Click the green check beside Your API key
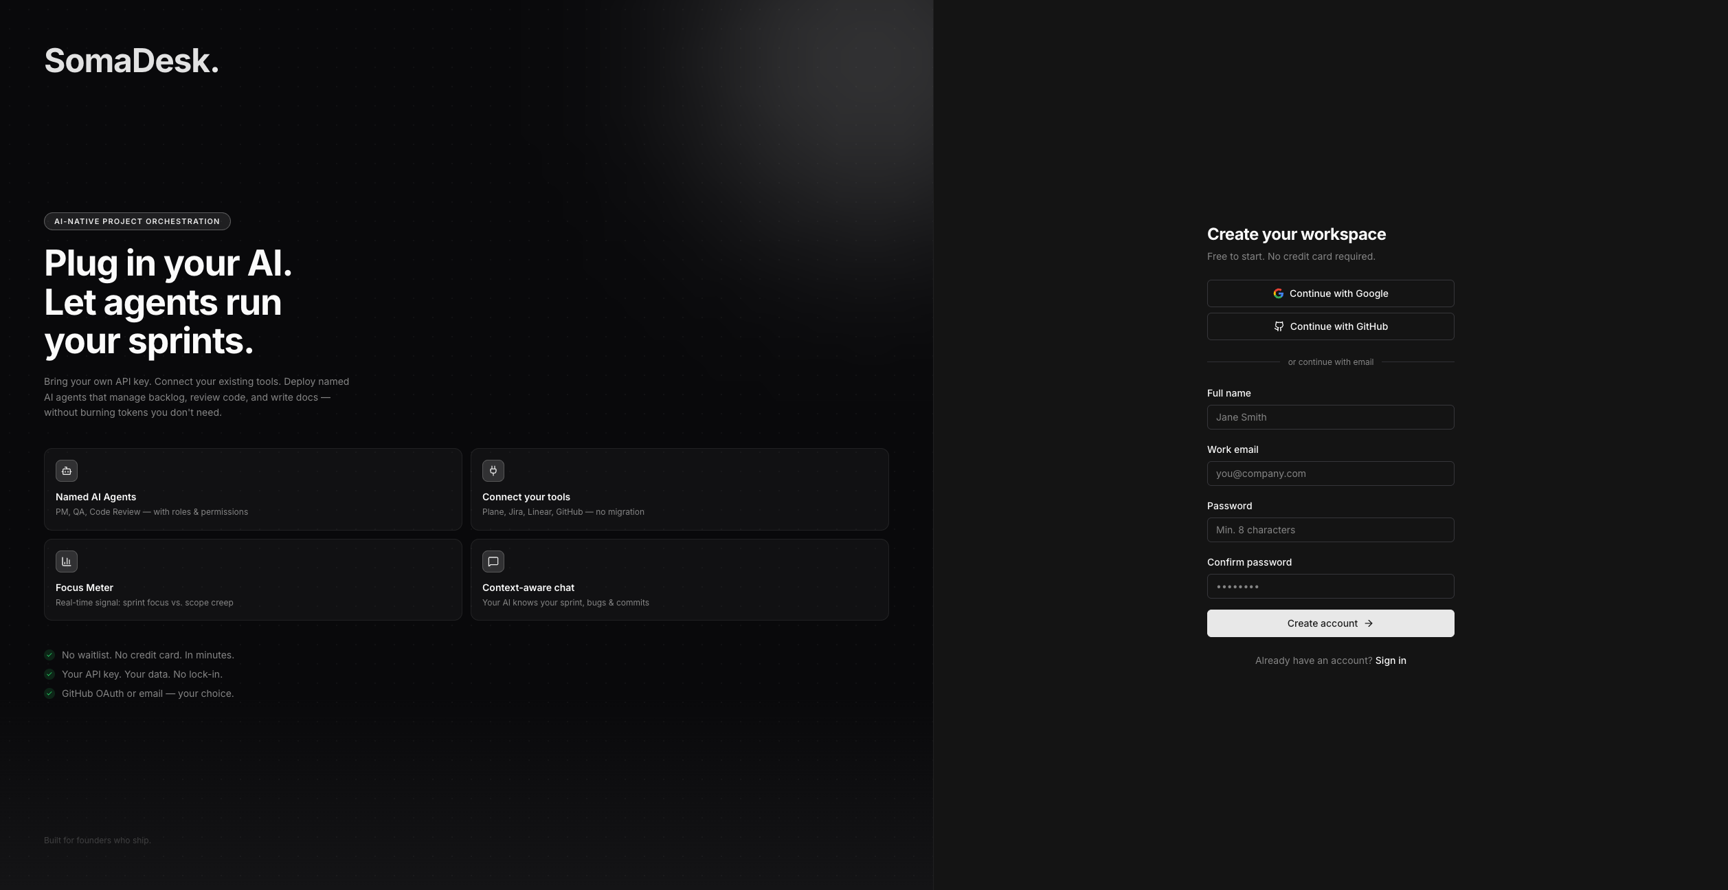Image resolution: width=1728 pixels, height=890 pixels. tap(49, 674)
